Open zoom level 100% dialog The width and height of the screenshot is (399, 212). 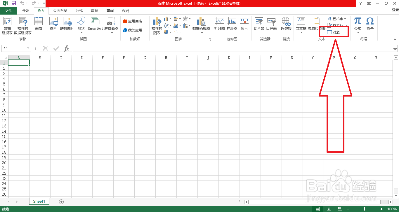click(392, 209)
